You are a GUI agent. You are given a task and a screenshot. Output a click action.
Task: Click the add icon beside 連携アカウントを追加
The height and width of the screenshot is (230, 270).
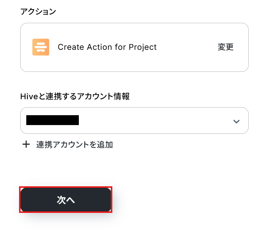pyautogui.click(x=26, y=144)
